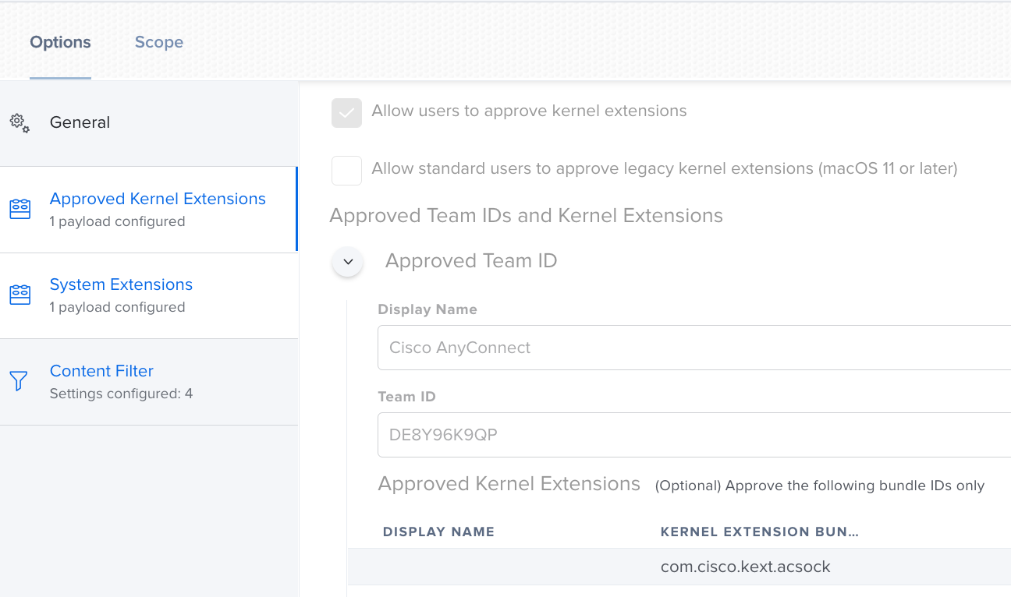
Task: Switch to the Scope tab
Action: click(x=159, y=42)
